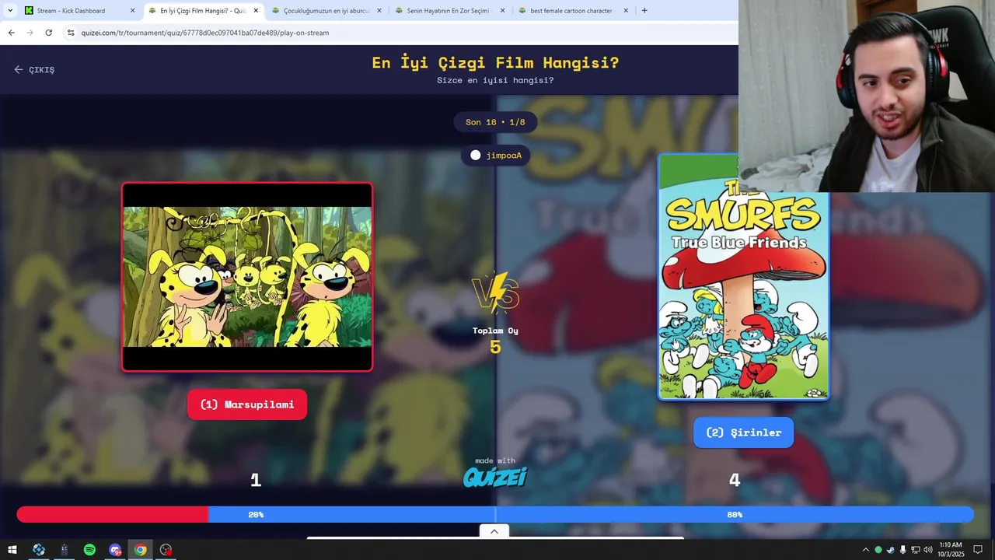Open Spotify from the taskbar
Image resolution: width=995 pixels, height=560 pixels.
pos(89,550)
